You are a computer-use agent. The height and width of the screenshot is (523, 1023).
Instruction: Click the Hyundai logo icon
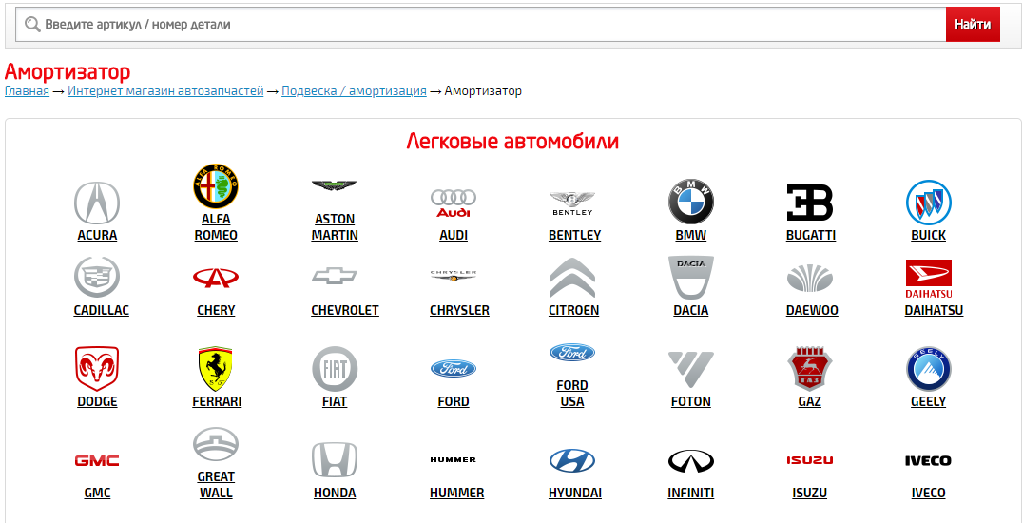(572, 460)
